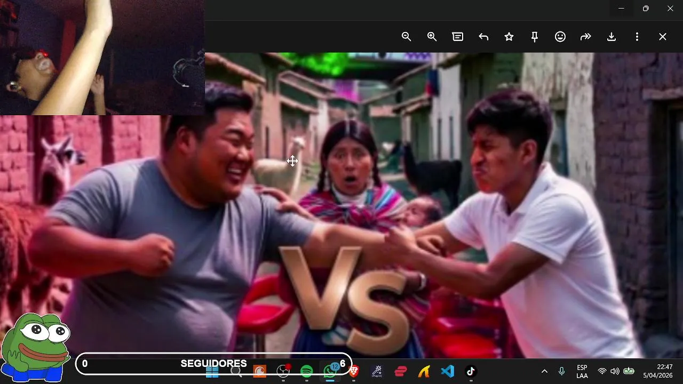The image size is (683, 384).
Task: Click the webcam overlay video
Action: (x=102, y=58)
